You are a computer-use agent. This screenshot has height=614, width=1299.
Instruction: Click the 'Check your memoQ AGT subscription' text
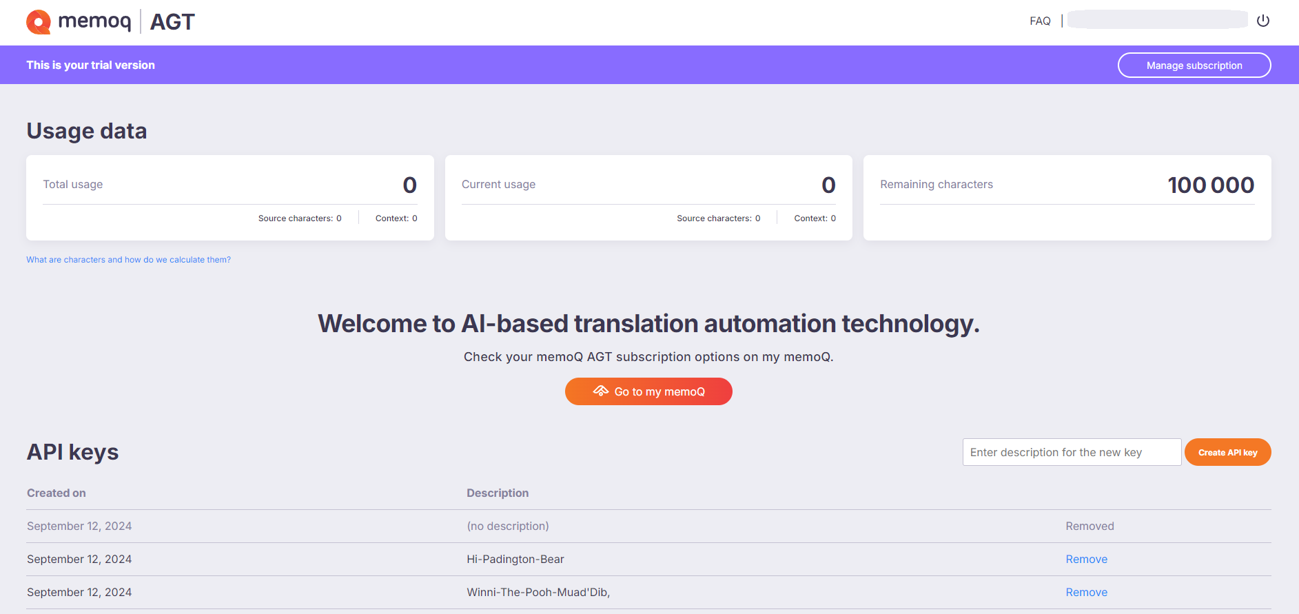point(648,357)
